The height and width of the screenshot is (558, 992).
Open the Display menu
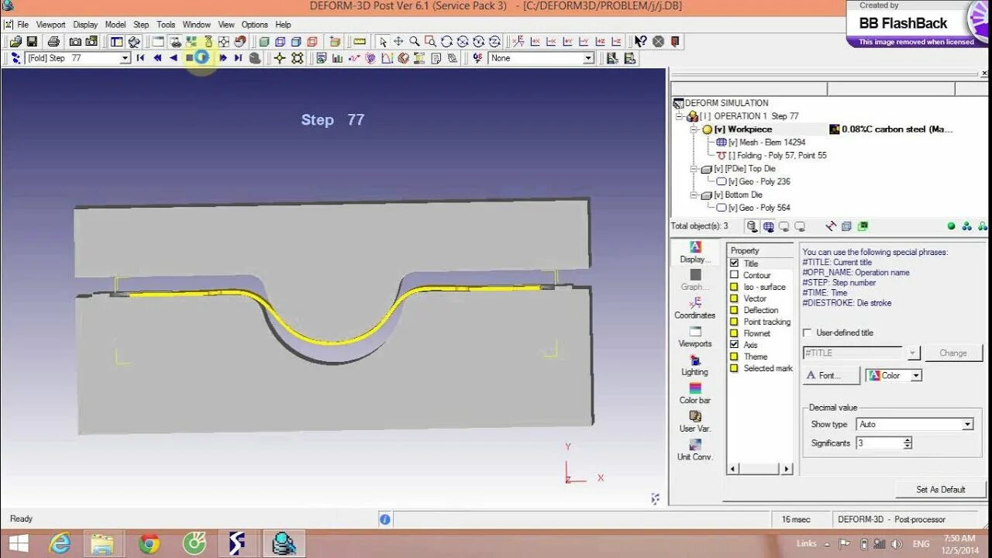[x=85, y=25]
